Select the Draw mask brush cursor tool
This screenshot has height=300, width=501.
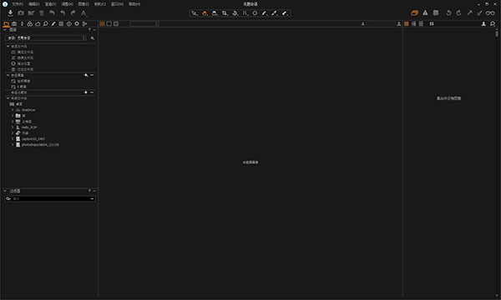point(264,13)
